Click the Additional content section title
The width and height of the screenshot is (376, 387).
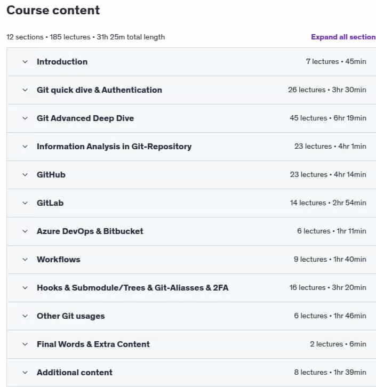pos(75,373)
